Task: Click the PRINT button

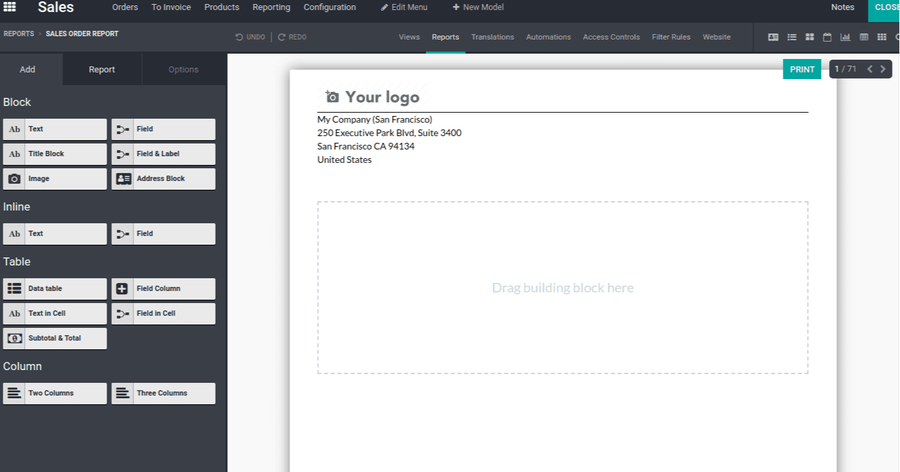Action: click(801, 69)
